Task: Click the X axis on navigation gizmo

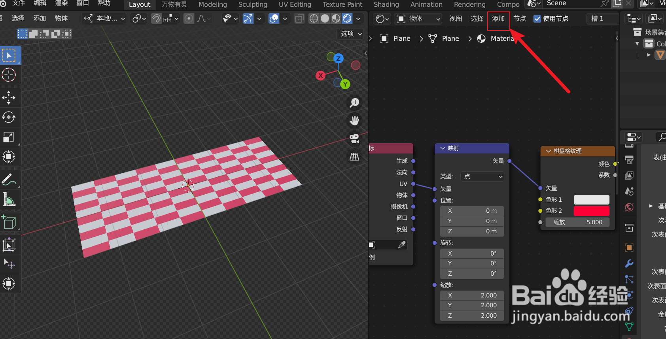Action: click(x=320, y=76)
